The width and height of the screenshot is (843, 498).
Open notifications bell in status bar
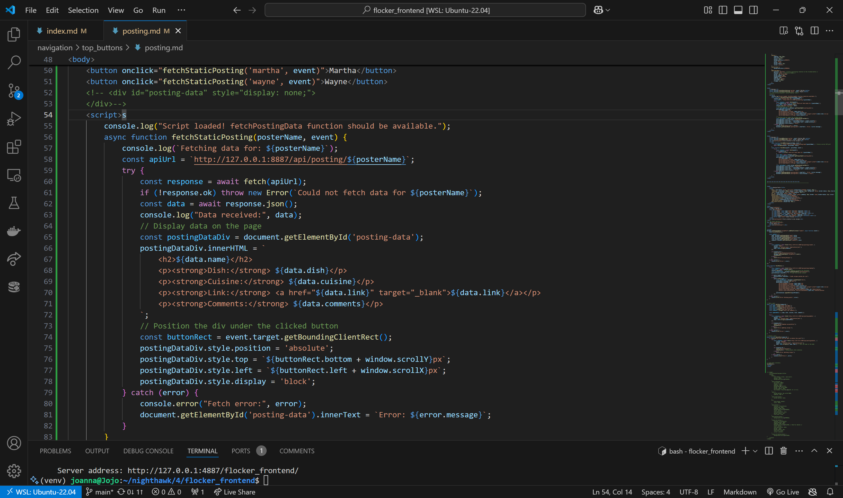pos(830,492)
